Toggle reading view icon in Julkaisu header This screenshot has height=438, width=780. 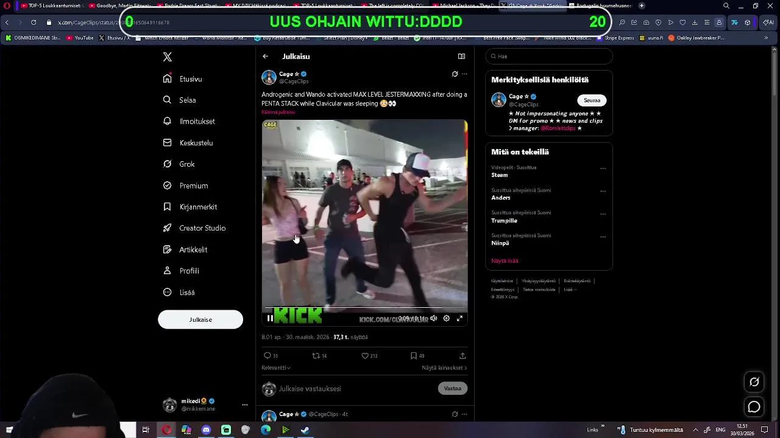point(461,57)
